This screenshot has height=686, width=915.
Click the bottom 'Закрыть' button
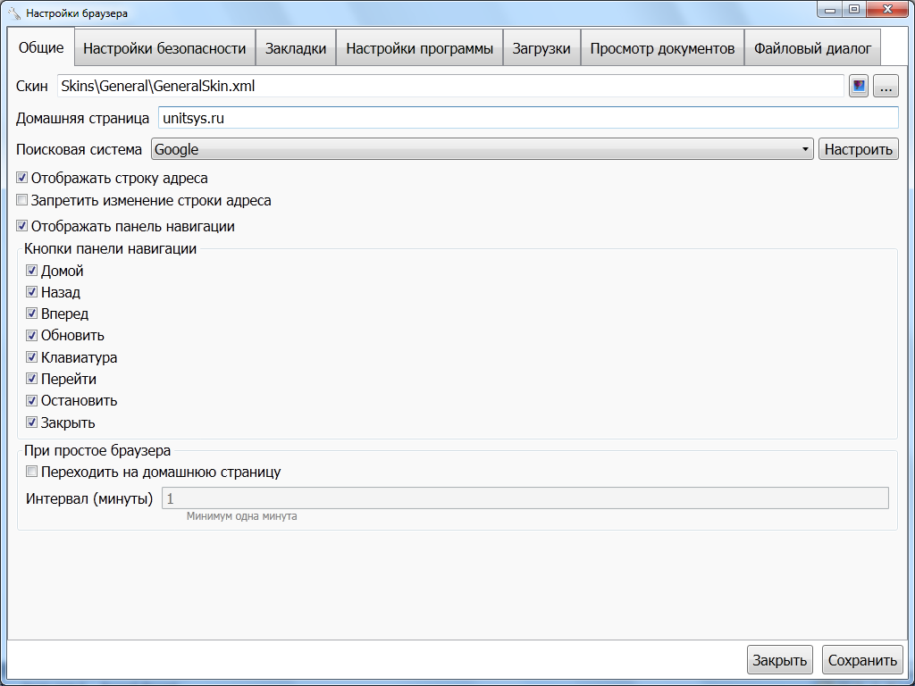coord(779,661)
